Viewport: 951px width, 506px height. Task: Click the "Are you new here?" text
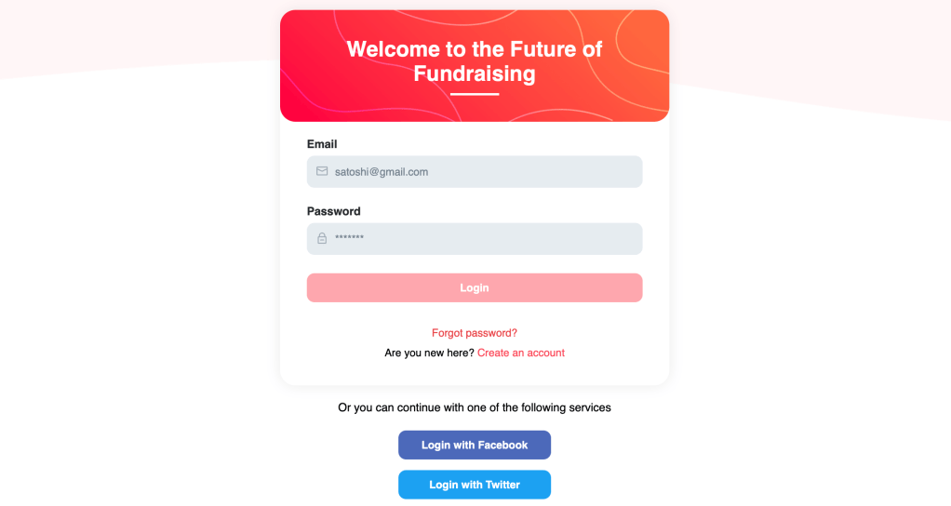429,353
